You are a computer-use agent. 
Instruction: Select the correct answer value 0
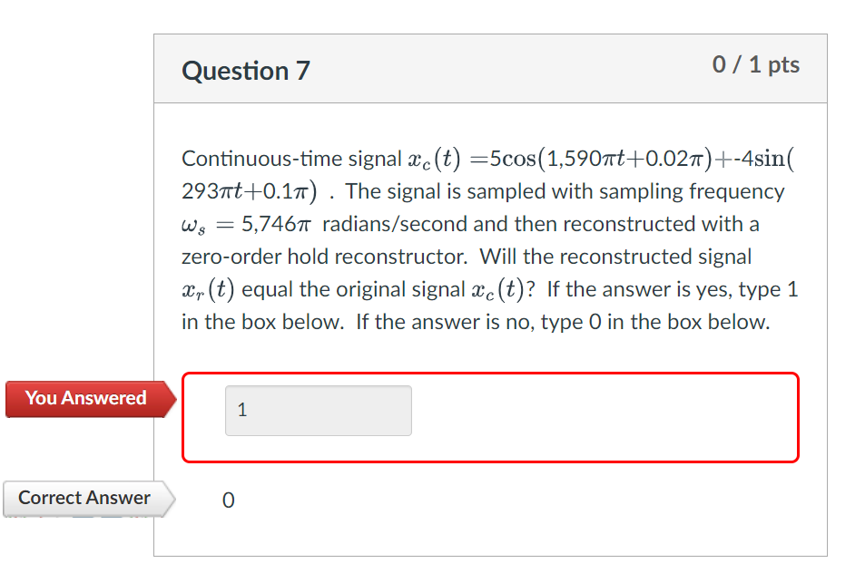228,500
